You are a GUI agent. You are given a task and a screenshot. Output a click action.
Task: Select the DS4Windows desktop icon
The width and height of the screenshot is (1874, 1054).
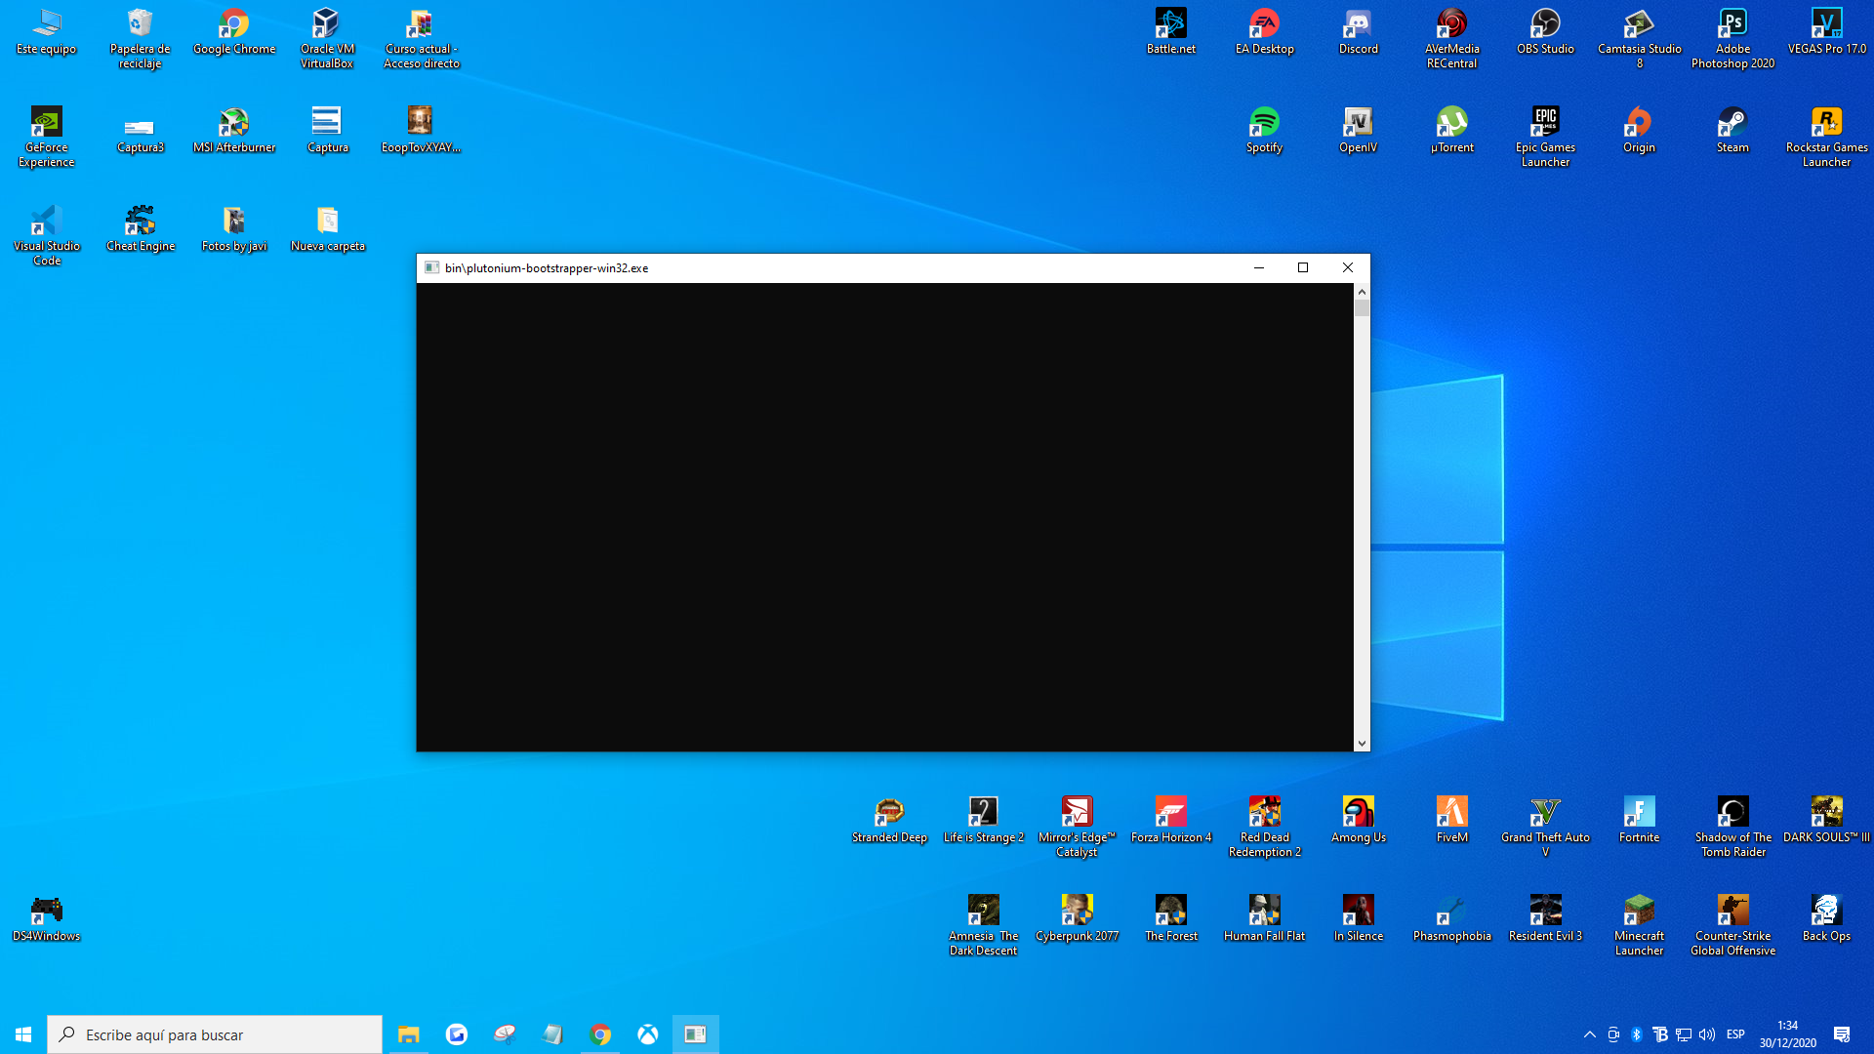46,919
